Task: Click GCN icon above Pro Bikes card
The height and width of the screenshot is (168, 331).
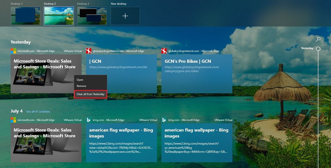Action: (164, 51)
